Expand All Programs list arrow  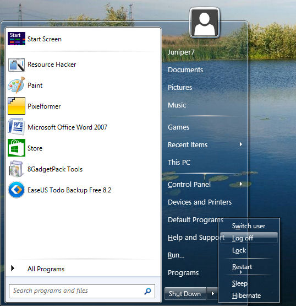click(13, 269)
